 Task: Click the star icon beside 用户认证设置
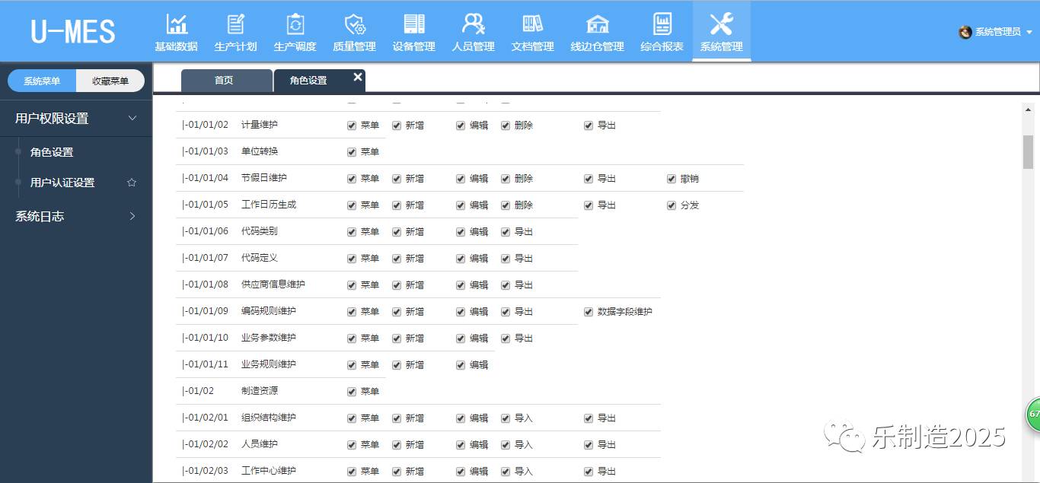pyautogui.click(x=132, y=183)
